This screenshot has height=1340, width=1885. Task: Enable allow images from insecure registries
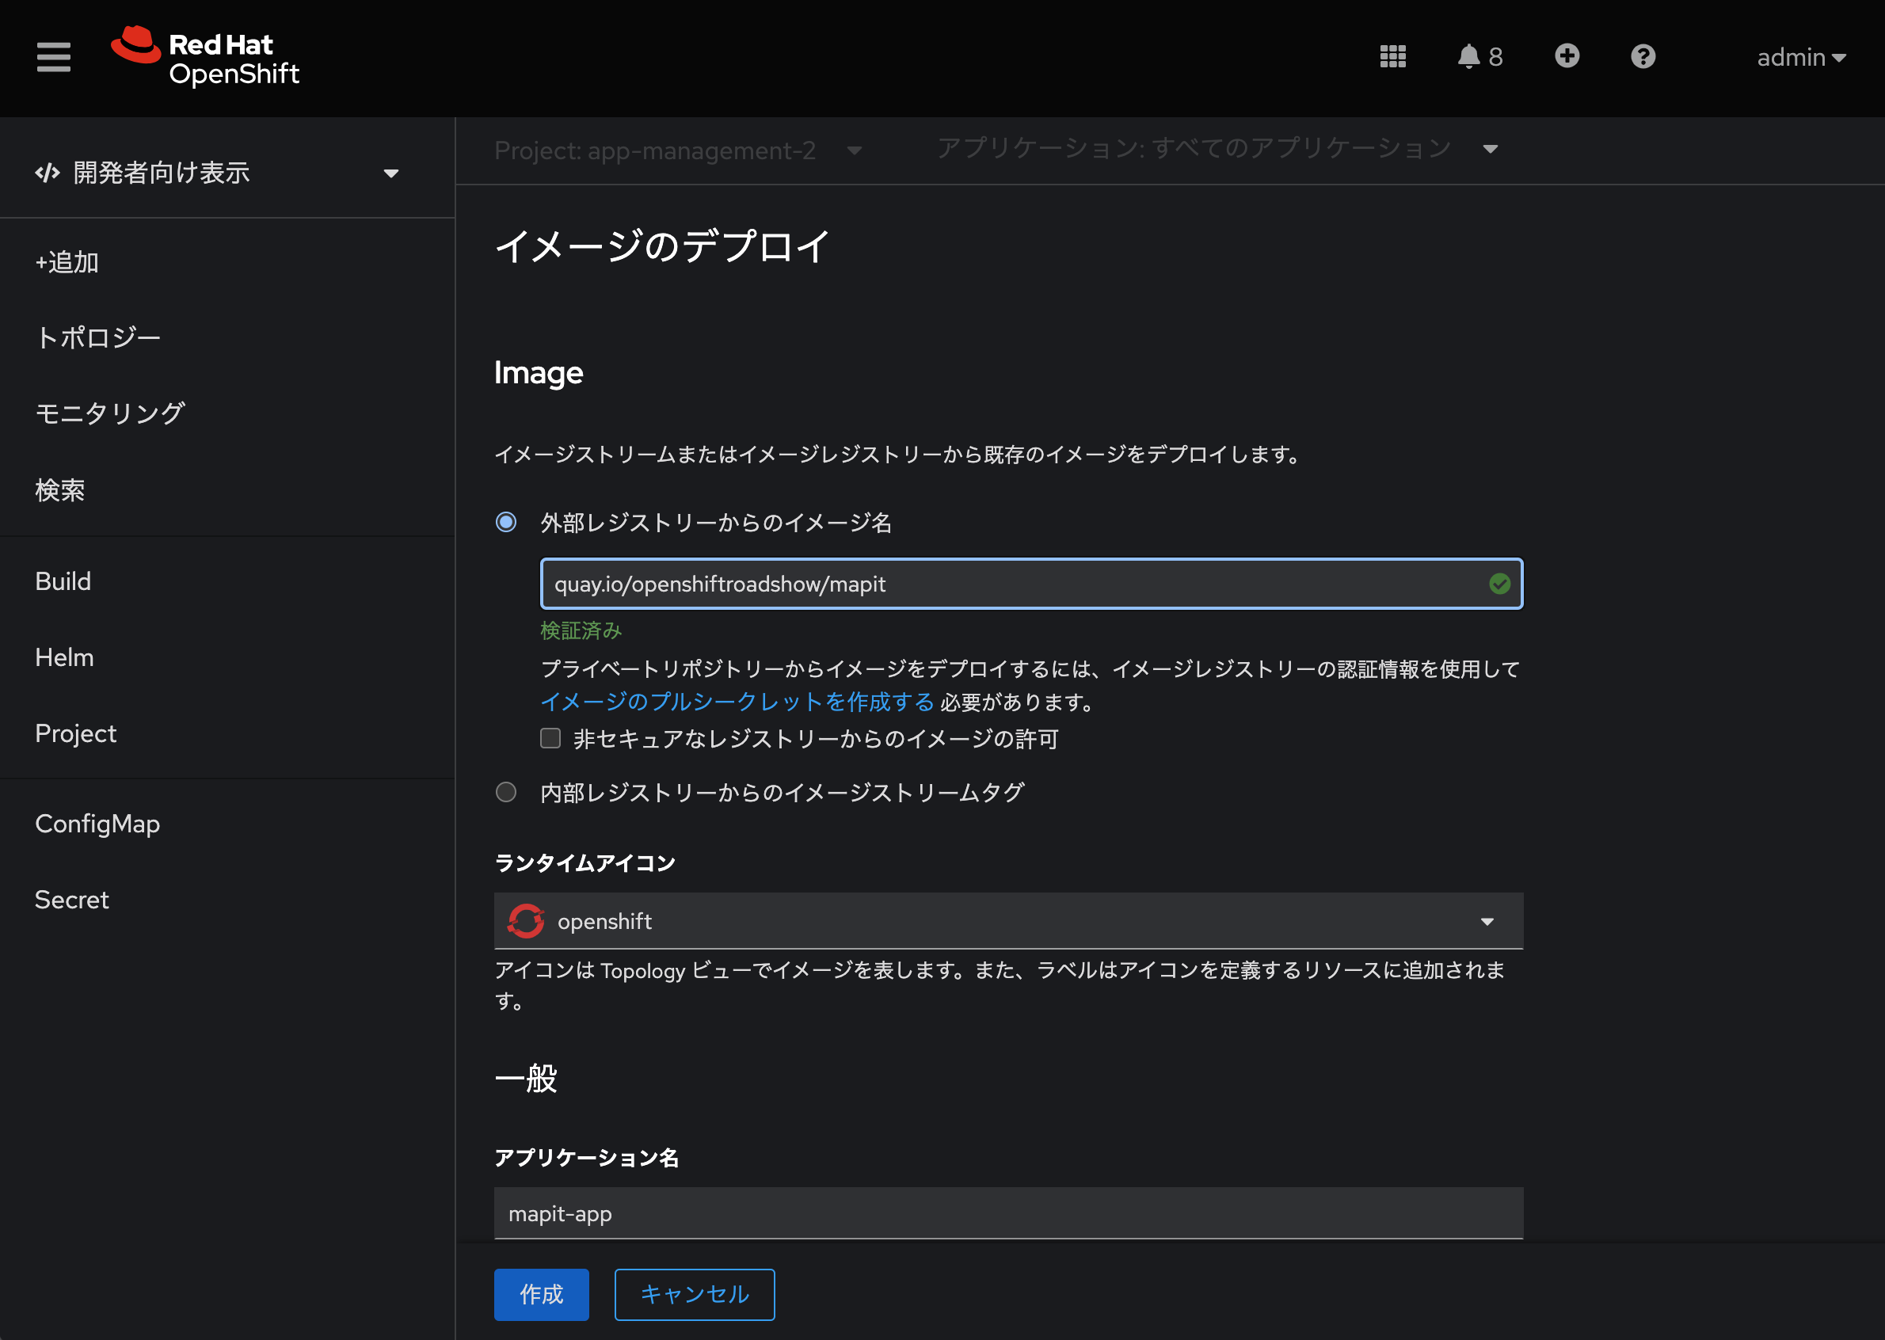pos(550,737)
